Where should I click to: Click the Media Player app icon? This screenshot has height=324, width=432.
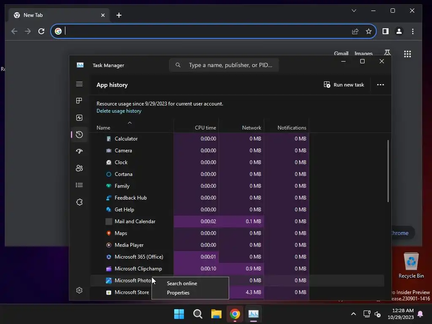tap(109, 245)
